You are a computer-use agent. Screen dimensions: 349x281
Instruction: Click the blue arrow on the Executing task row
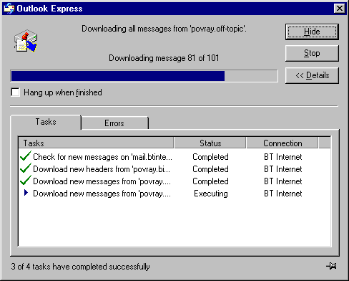click(x=26, y=193)
